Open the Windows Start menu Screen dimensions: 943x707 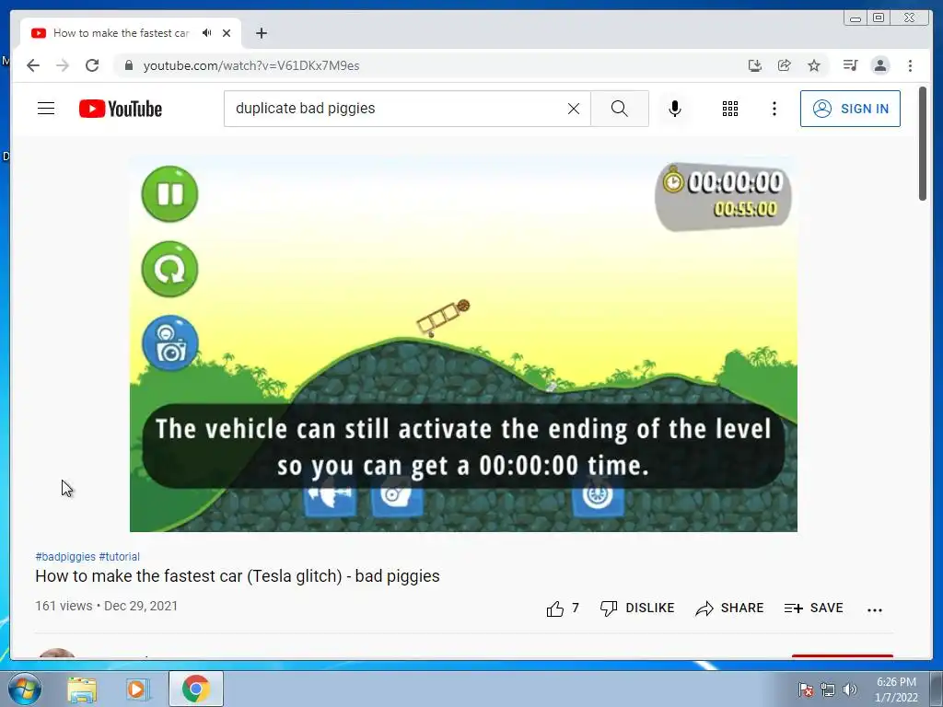click(25, 690)
